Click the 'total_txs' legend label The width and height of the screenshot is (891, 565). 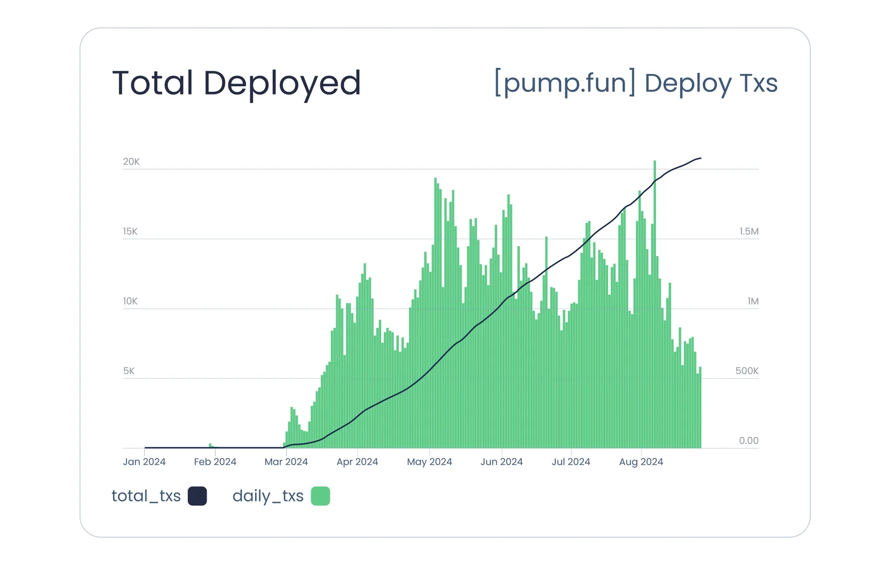(146, 496)
